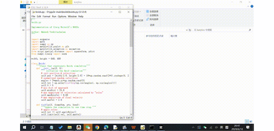Image resolution: width=274 pixels, height=131 pixels.
Task: Click the 'Ln: 1' status bar entry
Action: click(x=122, y=118)
